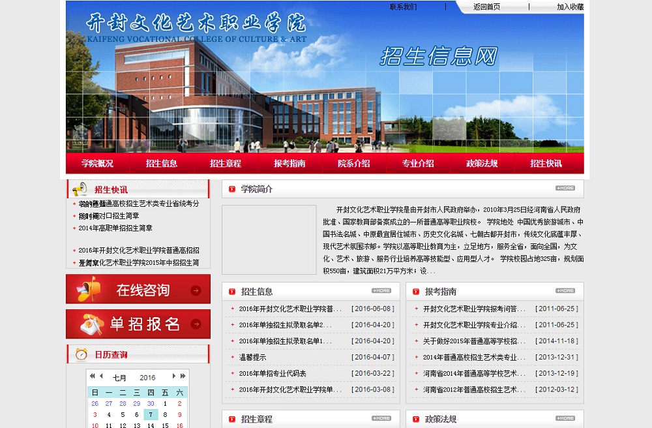Click MORE button in 报考指南 panel

tap(565, 291)
